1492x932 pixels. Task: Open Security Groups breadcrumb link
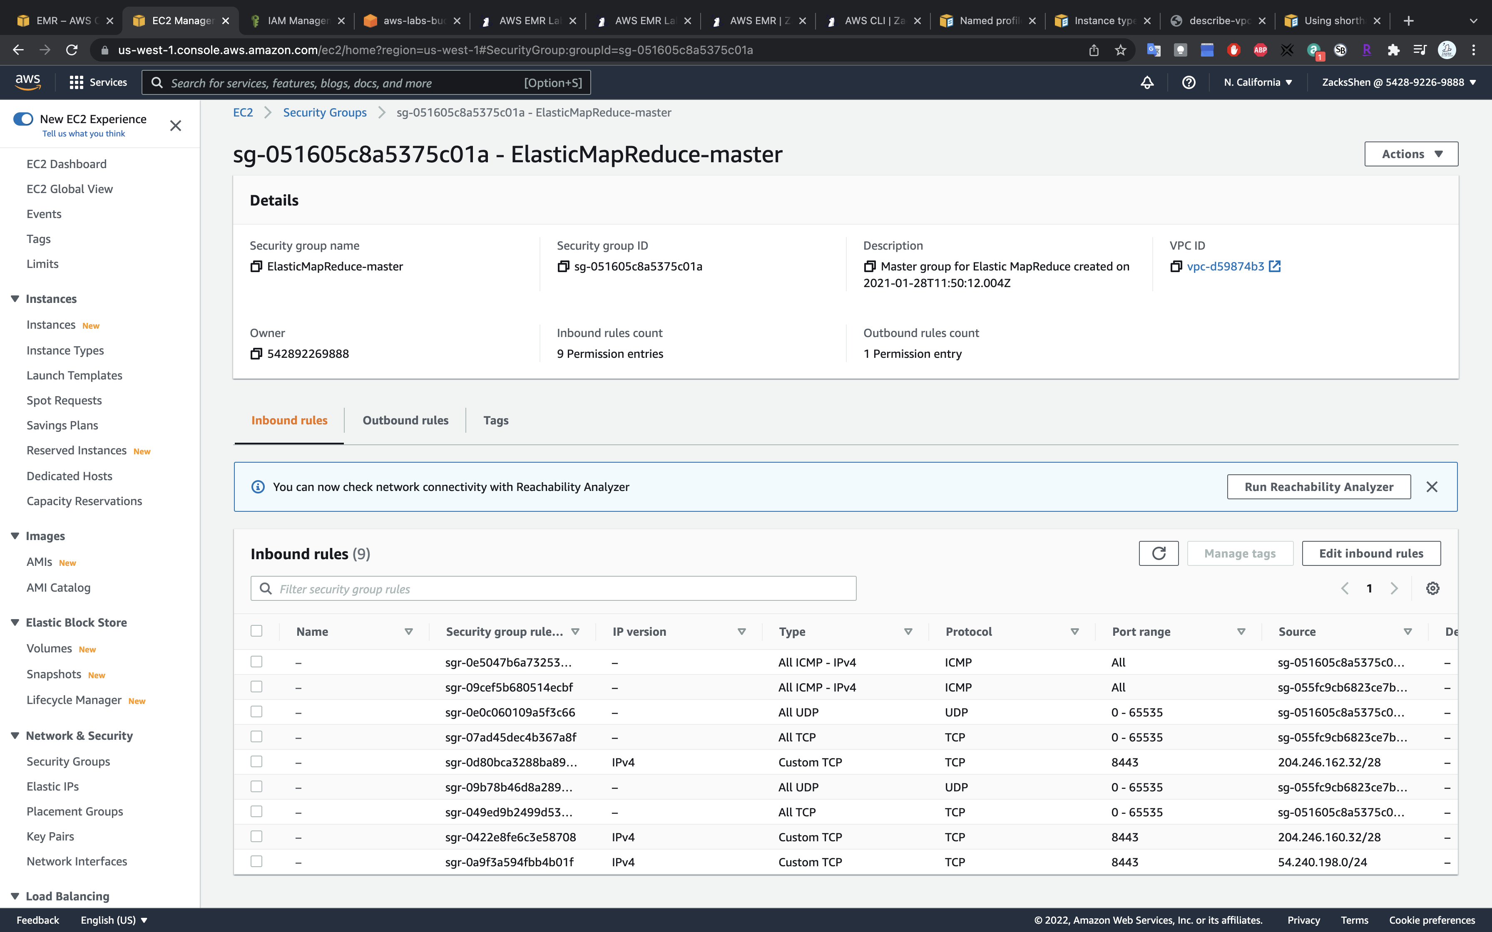(324, 113)
